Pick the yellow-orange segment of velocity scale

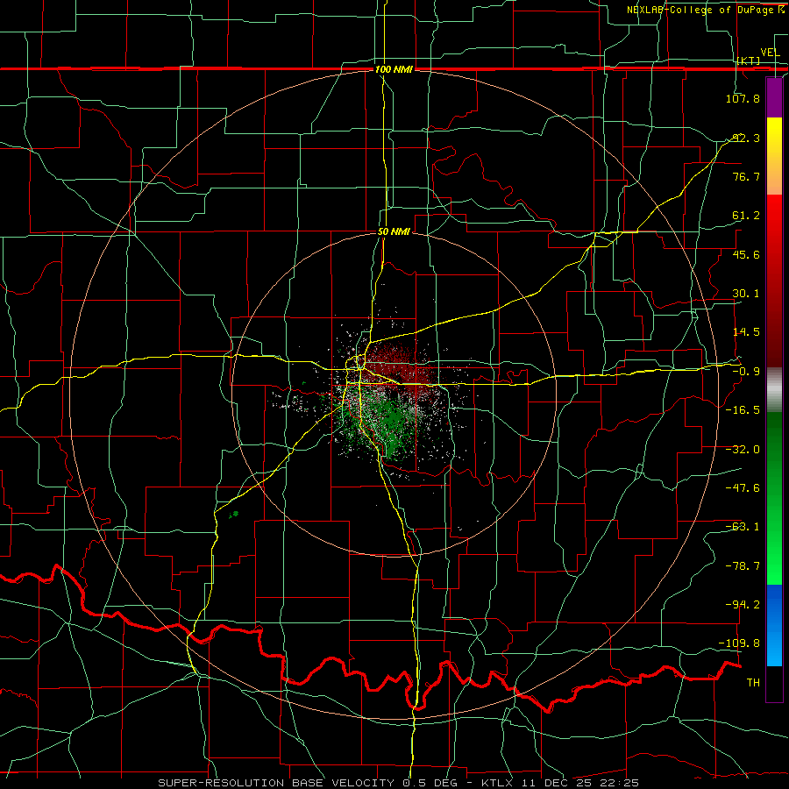[x=774, y=156]
